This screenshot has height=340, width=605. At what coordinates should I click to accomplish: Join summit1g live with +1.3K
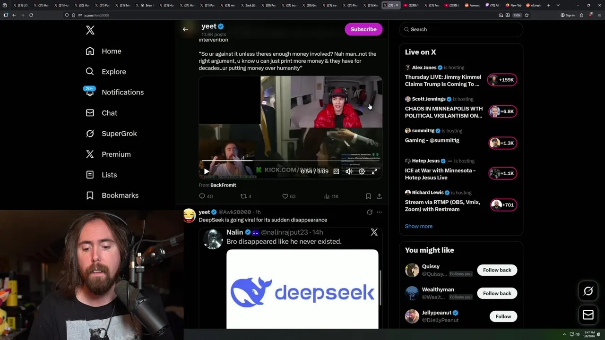502,143
